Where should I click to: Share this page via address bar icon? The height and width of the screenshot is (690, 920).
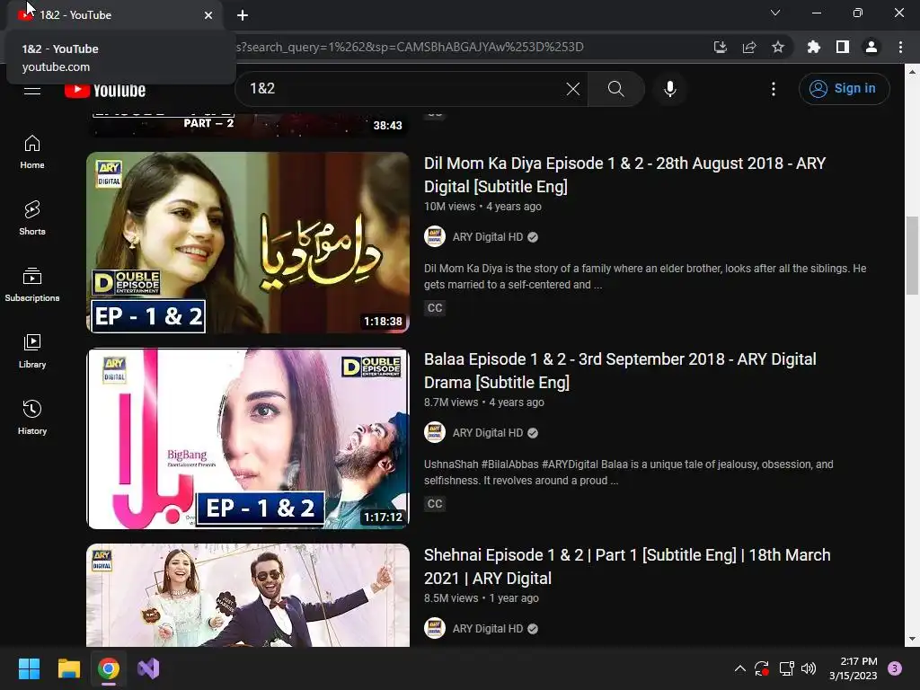748,47
